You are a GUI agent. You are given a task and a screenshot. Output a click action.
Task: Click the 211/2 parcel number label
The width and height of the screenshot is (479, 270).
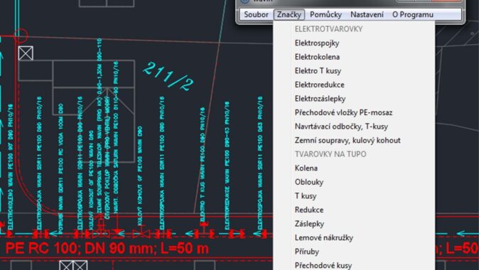[168, 76]
